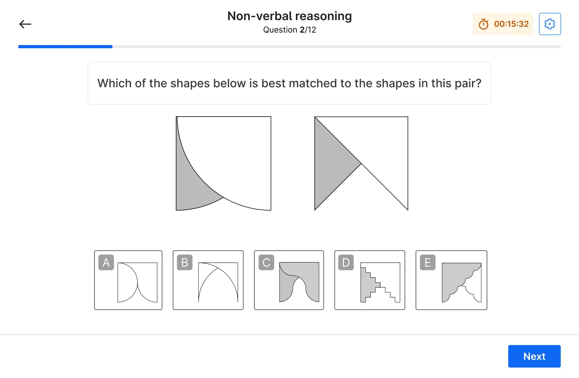579x378 pixels.
Task: Select the letter A badge
Action: [x=106, y=263]
